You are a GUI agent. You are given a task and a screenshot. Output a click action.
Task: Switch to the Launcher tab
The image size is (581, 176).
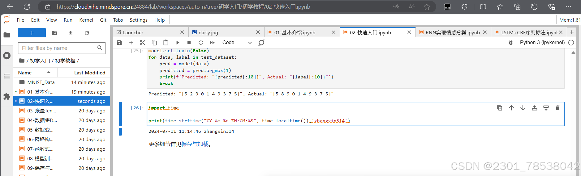coord(150,32)
